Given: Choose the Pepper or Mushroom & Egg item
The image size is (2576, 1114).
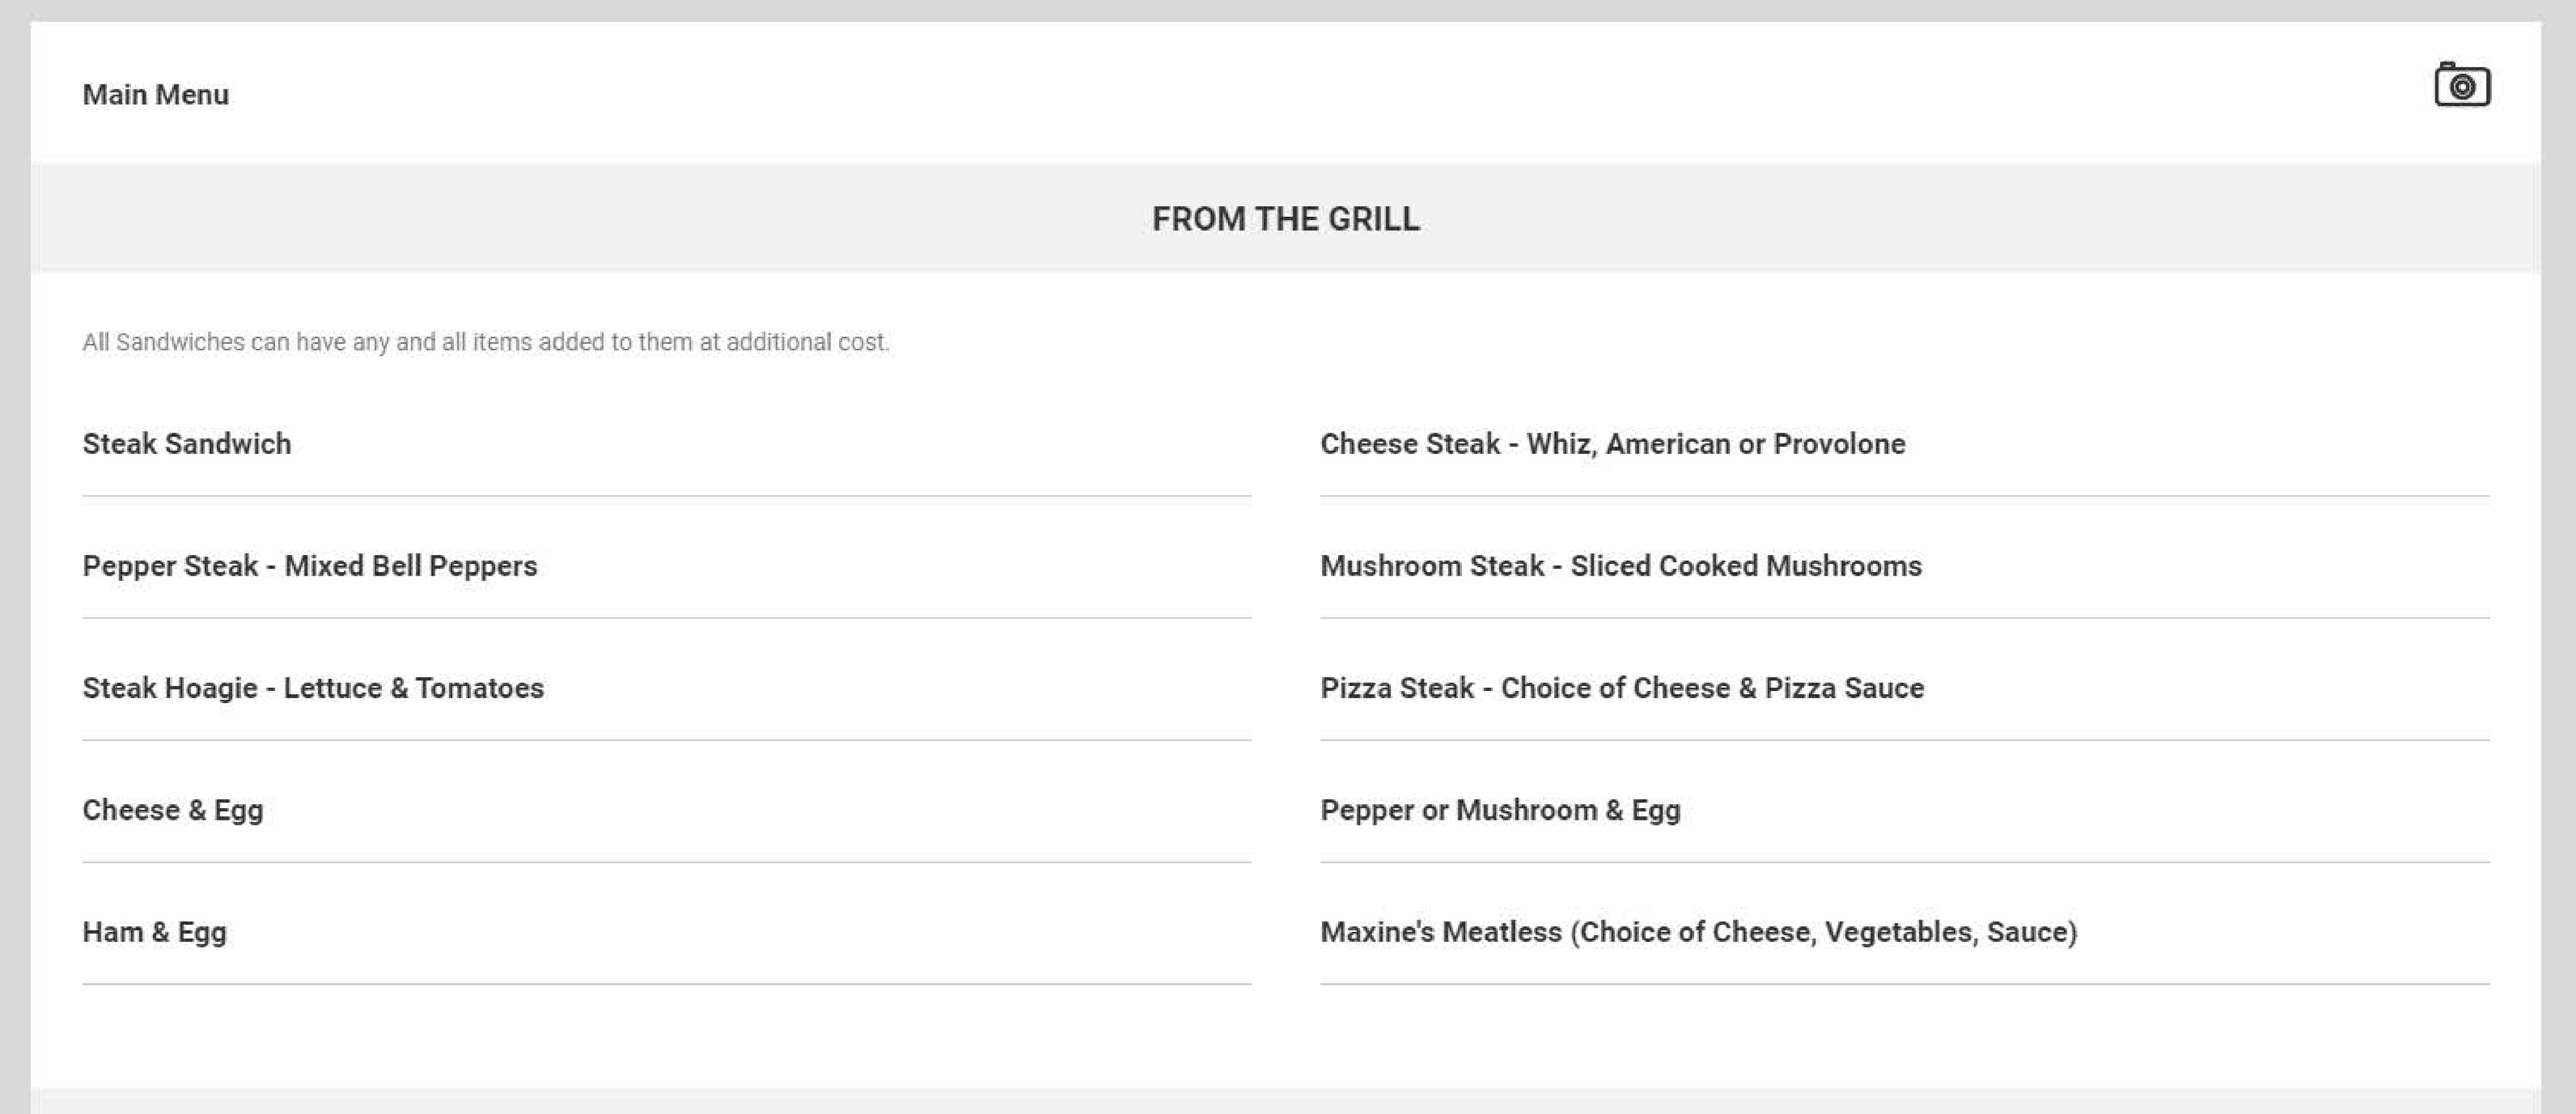Looking at the screenshot, I should point(1500,810).
